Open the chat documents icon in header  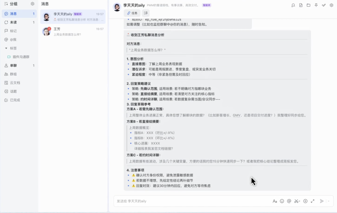pyautogui.click(x=301, y=5)
